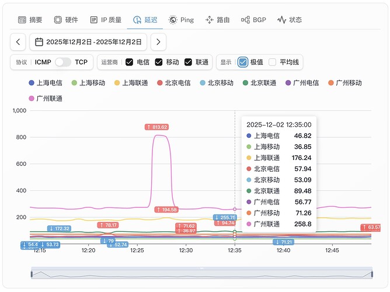Go to the next date with right chevron
Image resolution: width=390 pixels, height=292 pixels.
pyautogui.click(x=158, y=42)
